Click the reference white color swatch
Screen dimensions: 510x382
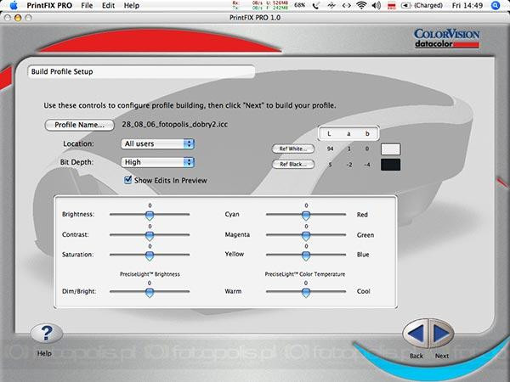click(391, 149)
